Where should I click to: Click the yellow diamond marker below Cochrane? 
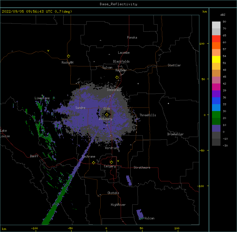[x=93, y=163]
